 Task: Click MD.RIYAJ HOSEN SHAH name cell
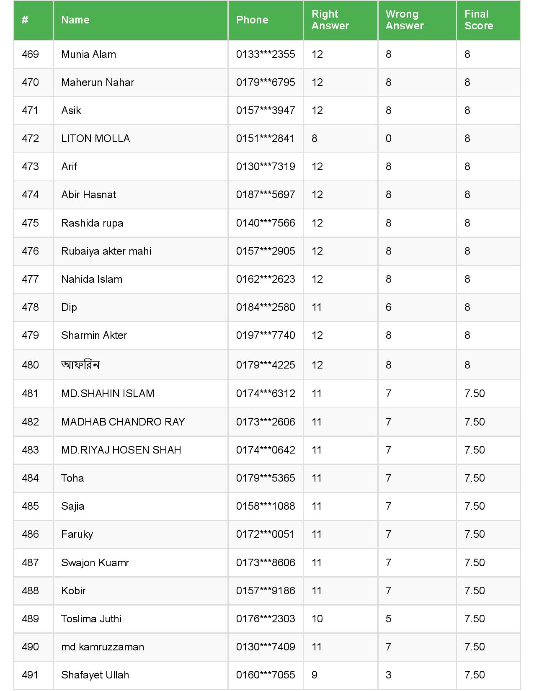[121, 450]
